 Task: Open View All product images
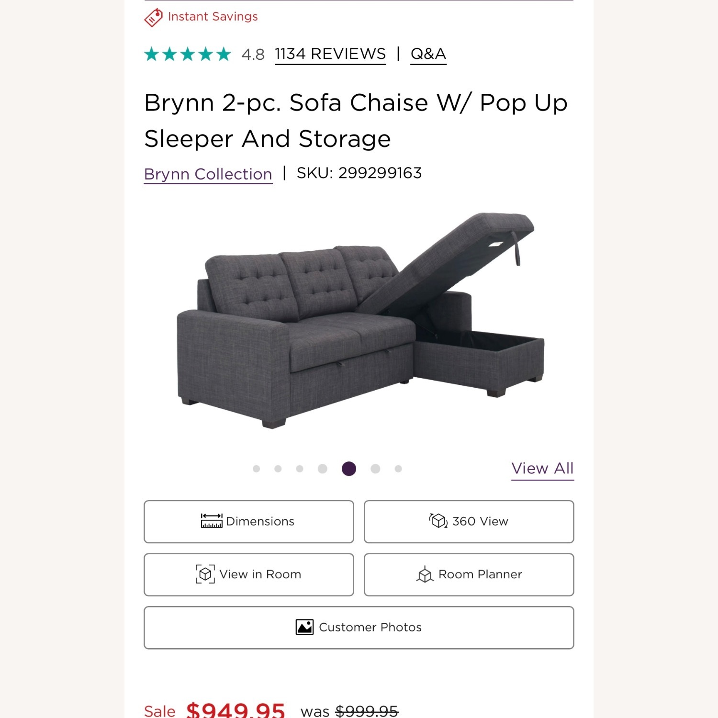coord(542,468)
